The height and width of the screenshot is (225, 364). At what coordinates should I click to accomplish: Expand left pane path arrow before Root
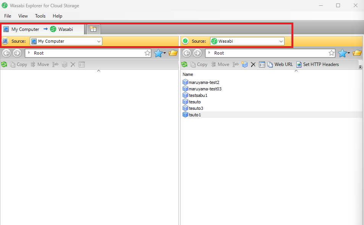pos(29,53)
